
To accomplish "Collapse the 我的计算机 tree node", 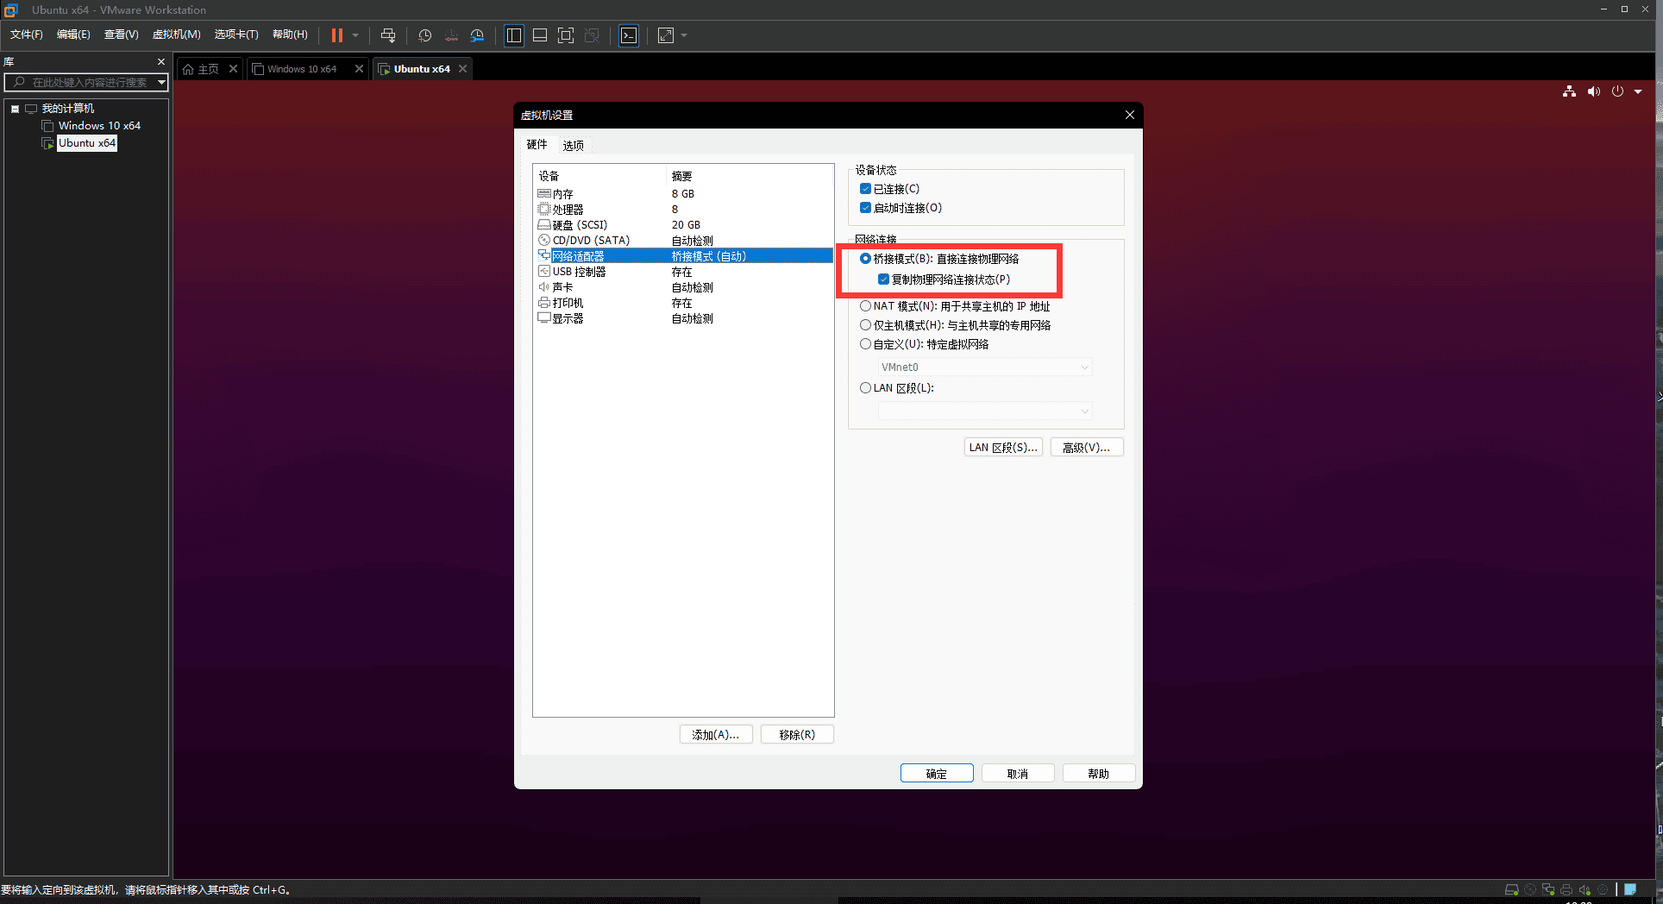I will [x=15, y=109].
